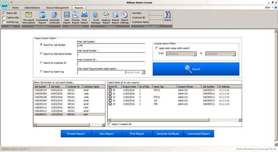Screen dimensions: 278x152
Task: Click the binoculars Search icon in ribbon
Action: (x=168, y=16)
